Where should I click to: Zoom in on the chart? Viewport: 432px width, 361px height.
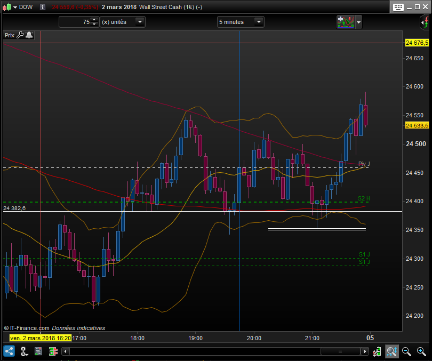point(421,351)
